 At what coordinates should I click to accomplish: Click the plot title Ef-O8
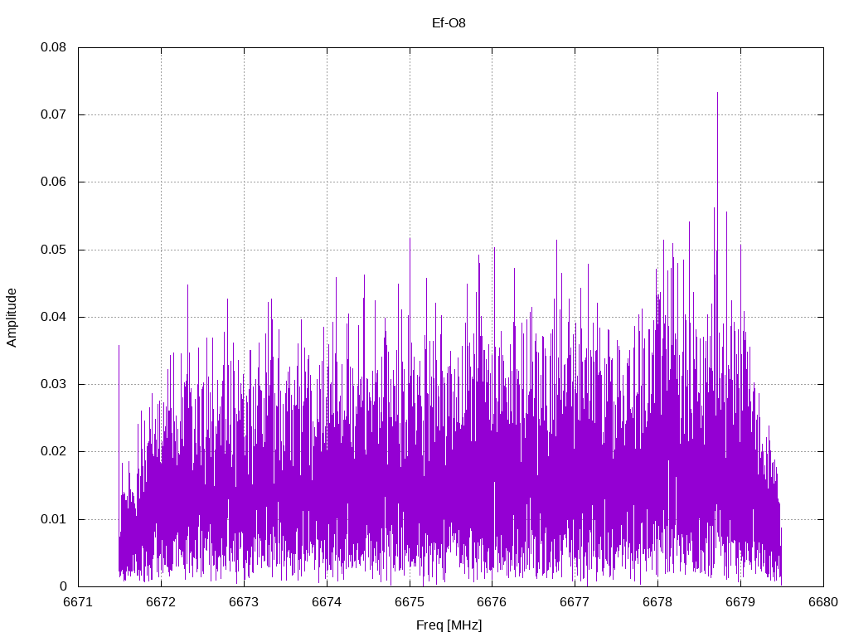(x=449, y=22)
